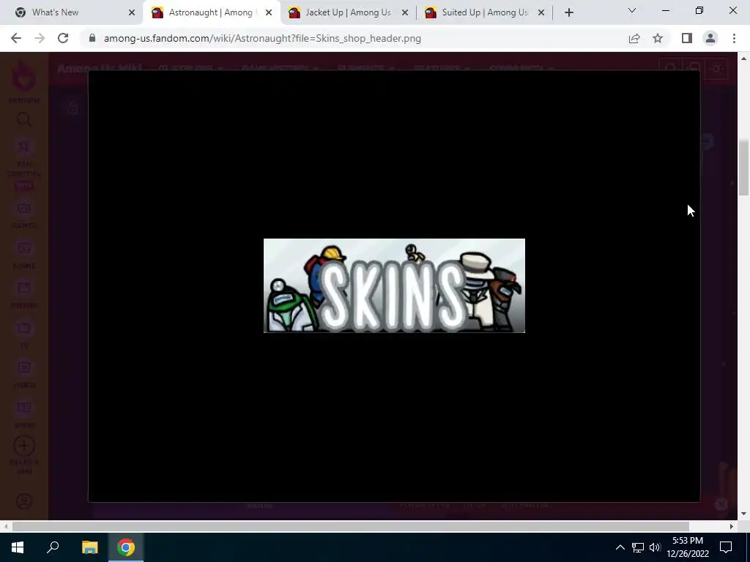Select the Astronaught | Among Us tab

[x=210, y=12]
